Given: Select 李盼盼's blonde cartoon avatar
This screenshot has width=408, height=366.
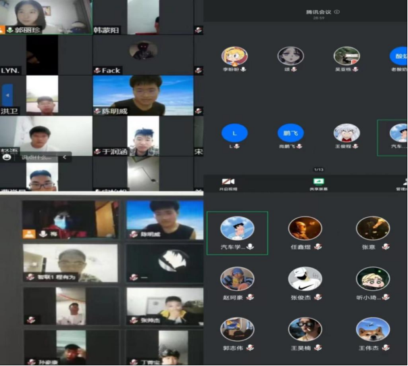Looking at the screenshot, I should click(x=234, y=55).
